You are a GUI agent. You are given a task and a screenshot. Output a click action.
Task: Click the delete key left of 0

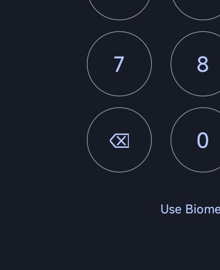[119, 140]
